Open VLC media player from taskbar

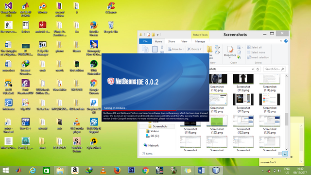tap(103, 170)
